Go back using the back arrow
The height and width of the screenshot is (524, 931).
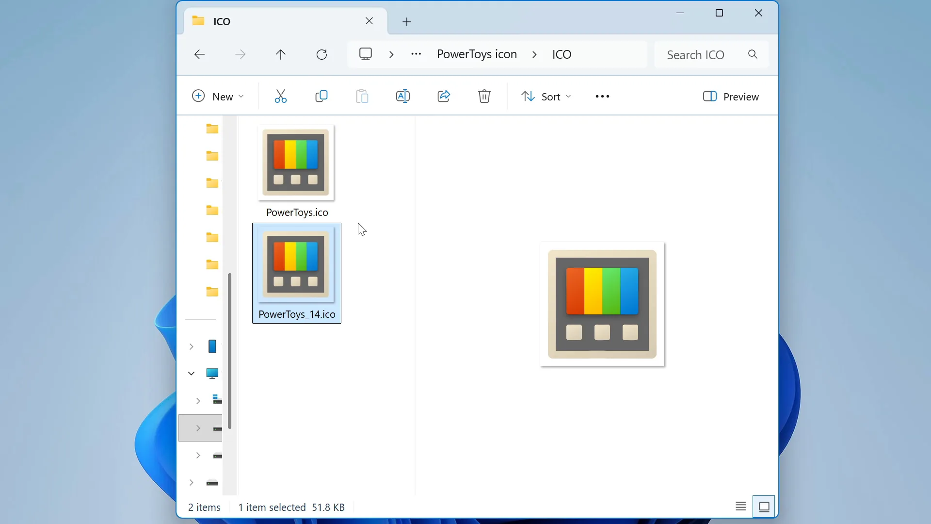pos(199,54)
